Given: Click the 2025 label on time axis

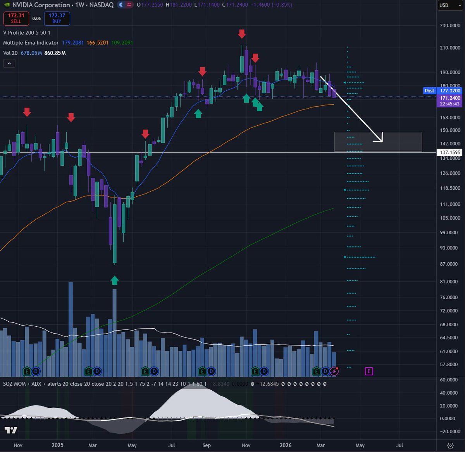Looking at the screenshot, I should 57,445.
